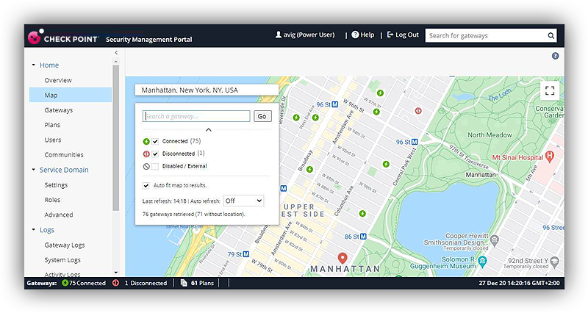
Task: Collapse the sidebar with the chevron
Action: [x=116, y=53]
